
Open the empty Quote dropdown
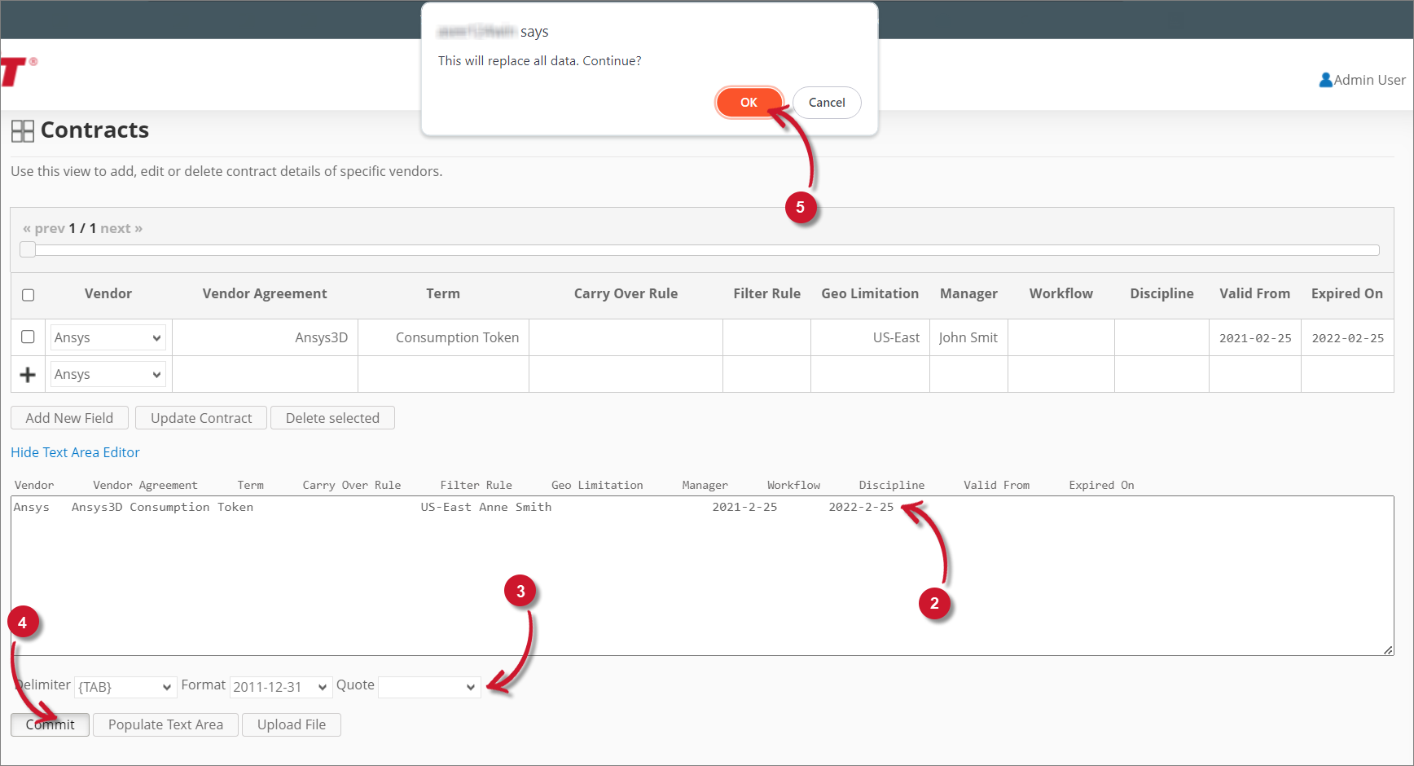click(x=429, y=687)
